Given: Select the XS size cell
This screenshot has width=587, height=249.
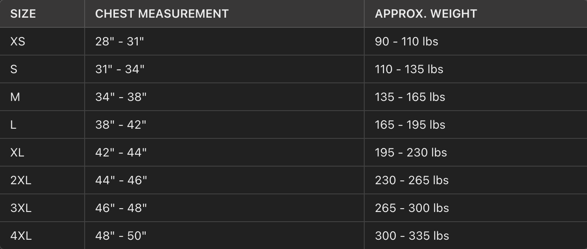Looking at the screenshot, I should (x=18, y=42).
